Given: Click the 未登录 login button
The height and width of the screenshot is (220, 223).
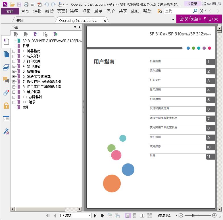Looking at the screenshot, I should click(192, 4).
